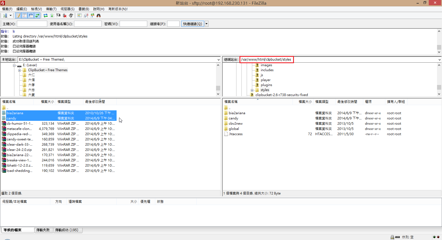The width and height of the screenshot is (442, 240).
Task: Click the load-shedding zip file icon
Action: coord(4,171)
